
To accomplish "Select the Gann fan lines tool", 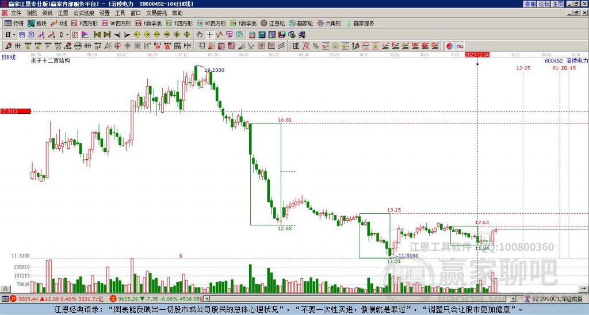I will pyautogui.click(x=212, y=46).
